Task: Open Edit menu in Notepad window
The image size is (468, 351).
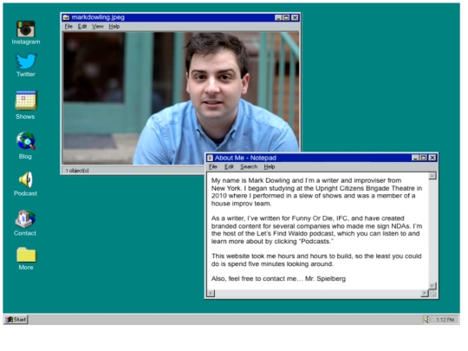Action: pyautogui.click(x=229, y=166)
